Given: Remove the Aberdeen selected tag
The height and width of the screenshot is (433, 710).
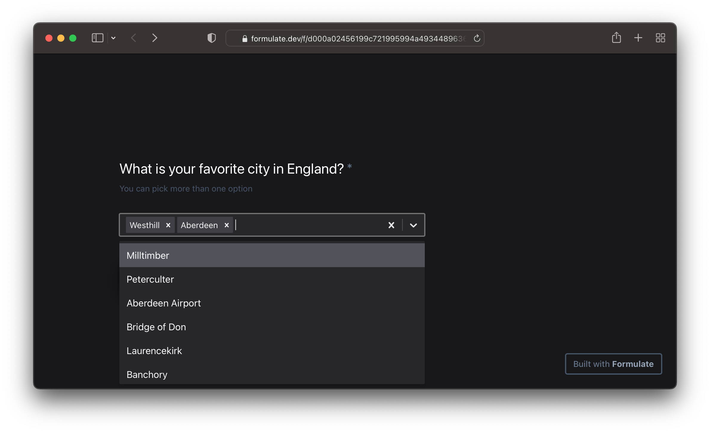Looking at the screenshot, I should click(227, 225).
